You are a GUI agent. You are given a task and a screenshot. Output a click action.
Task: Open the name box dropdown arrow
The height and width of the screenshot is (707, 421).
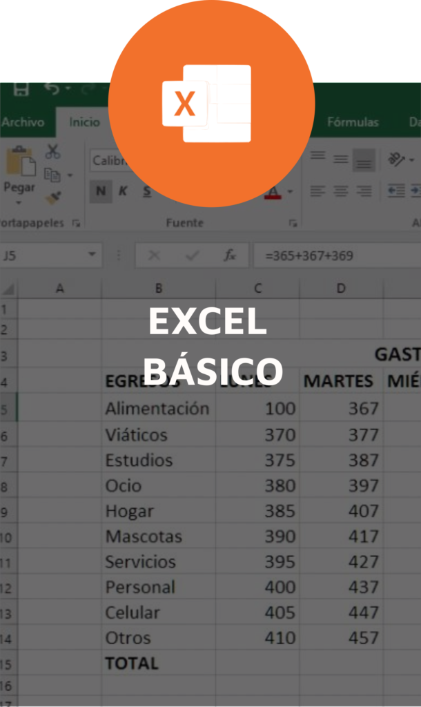(x=92, y=255)
